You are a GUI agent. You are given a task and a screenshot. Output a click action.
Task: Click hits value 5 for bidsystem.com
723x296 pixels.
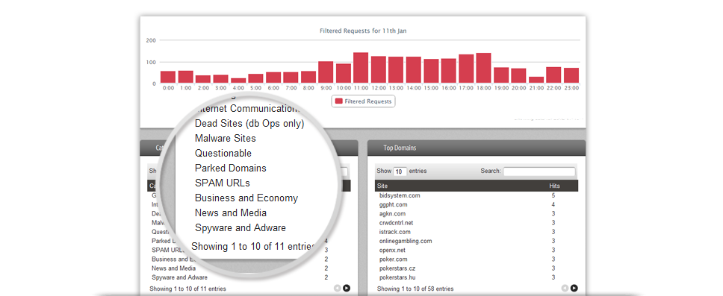point(553,195)
